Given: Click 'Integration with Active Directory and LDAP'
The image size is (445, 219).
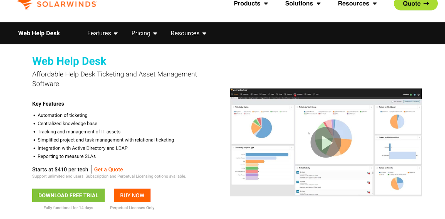Looking at the screenshot, I should tap(83, 148).
